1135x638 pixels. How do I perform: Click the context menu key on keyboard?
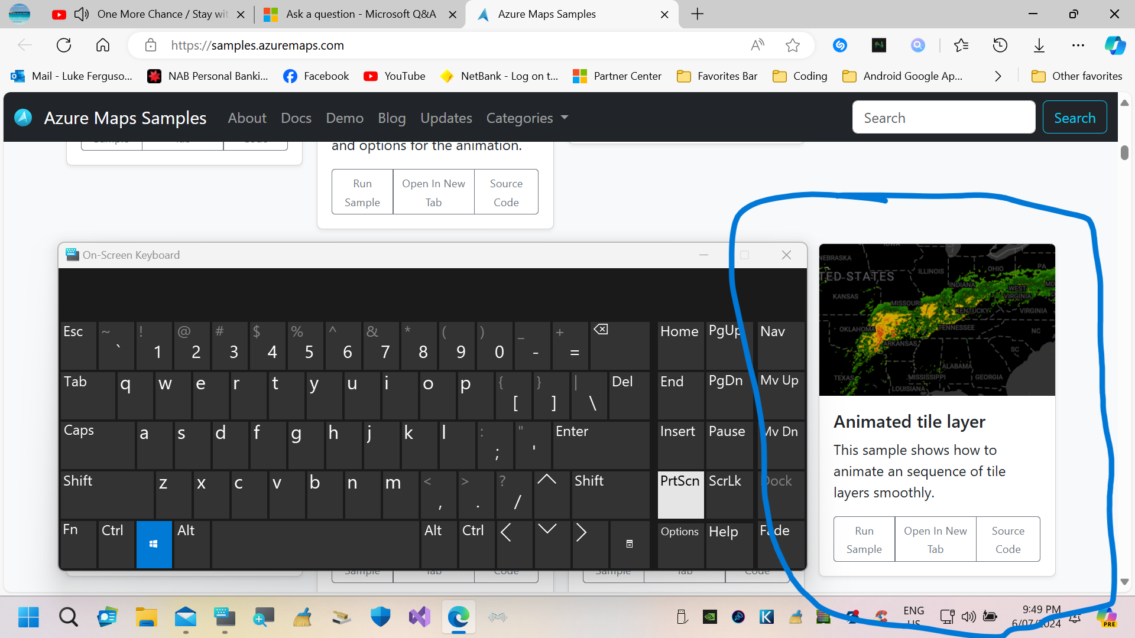(x=630, y=544)
